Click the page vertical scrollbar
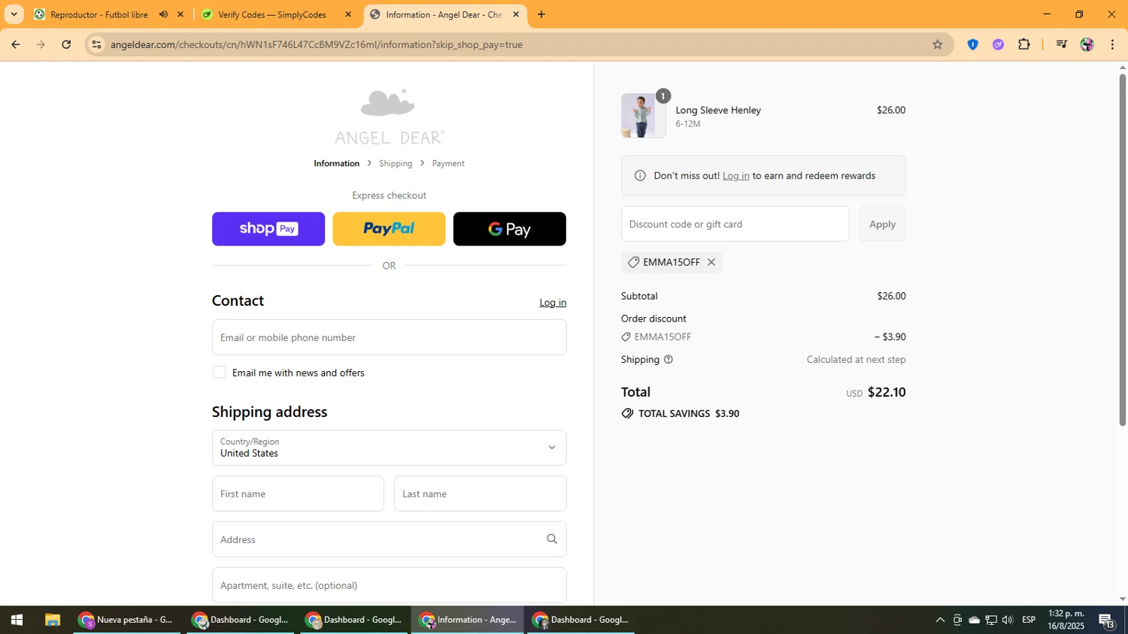Image resolution: width=1128 pixels, height=634 pixels. (x=1122, y=250)
